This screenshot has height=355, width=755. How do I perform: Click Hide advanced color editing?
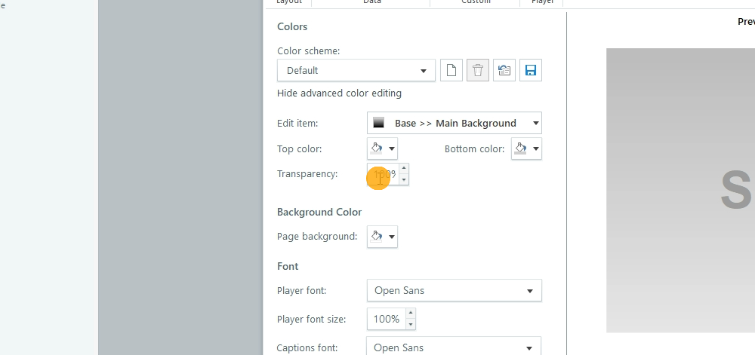339,93
